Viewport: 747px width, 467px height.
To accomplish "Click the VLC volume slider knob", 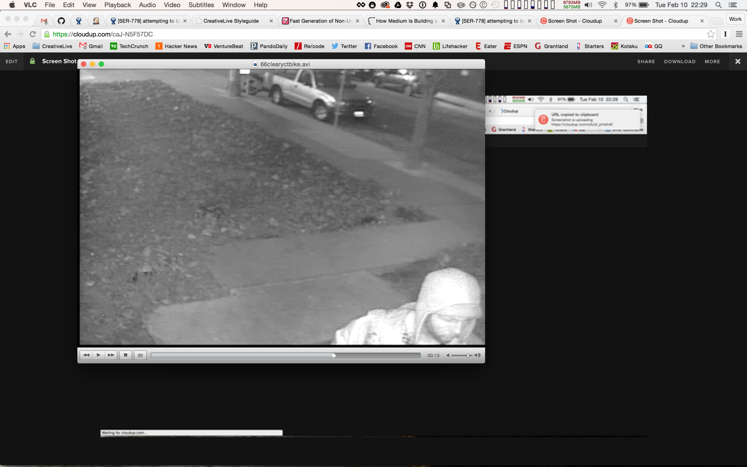I will [x=468, y=355].
